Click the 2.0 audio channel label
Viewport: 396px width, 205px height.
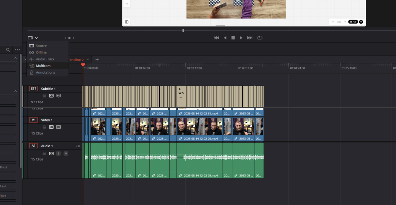pos(77,146)
